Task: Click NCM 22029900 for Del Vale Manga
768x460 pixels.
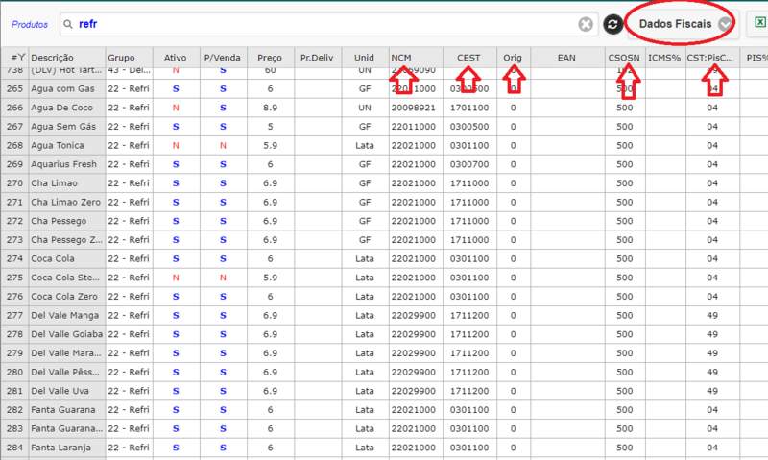Action: tap(416, 316)
